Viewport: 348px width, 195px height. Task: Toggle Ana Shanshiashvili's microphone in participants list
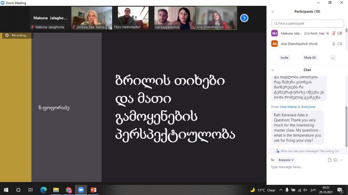pyautogui.click(x=333, y=44)
